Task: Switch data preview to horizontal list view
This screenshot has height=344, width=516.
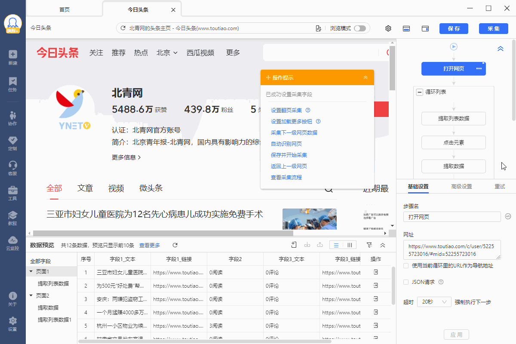Action: pos(336,245)
